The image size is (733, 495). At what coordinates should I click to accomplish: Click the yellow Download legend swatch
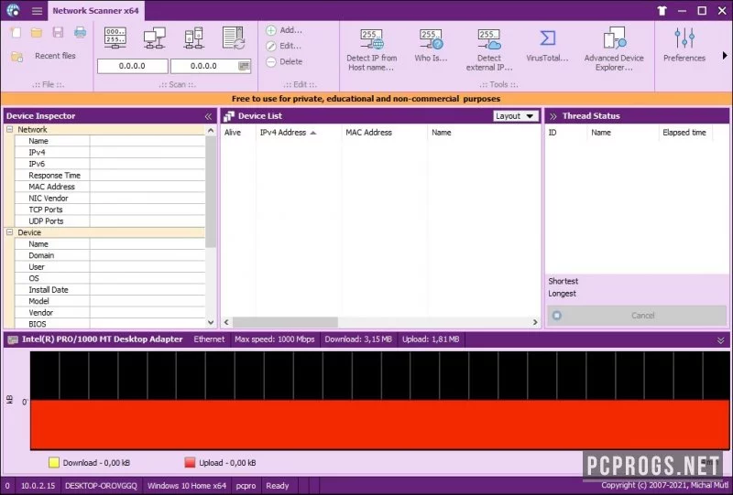[54, 463]
